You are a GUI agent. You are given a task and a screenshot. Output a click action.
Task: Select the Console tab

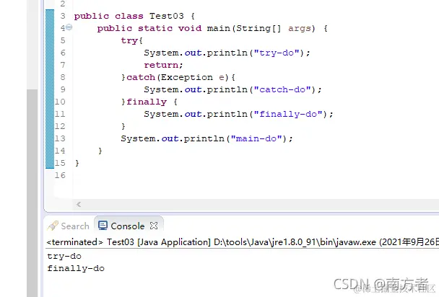[128, 226]
